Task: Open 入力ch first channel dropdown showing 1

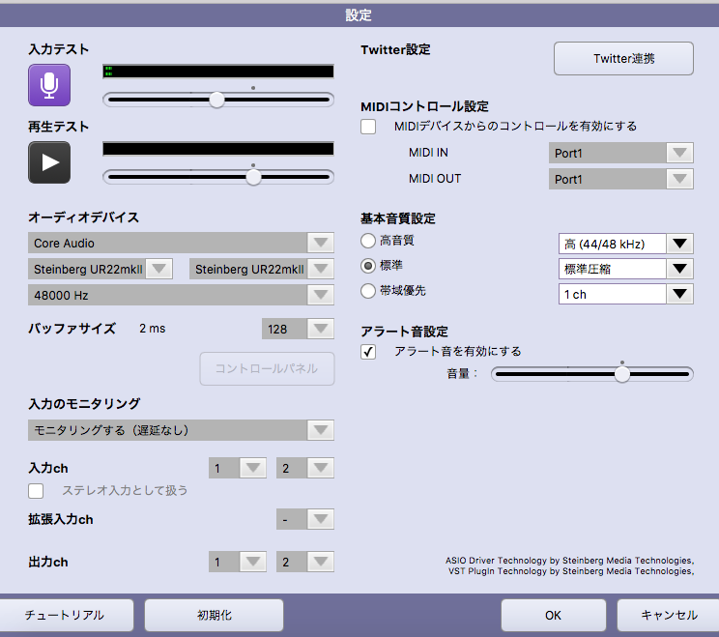Action: coord(237,468)
